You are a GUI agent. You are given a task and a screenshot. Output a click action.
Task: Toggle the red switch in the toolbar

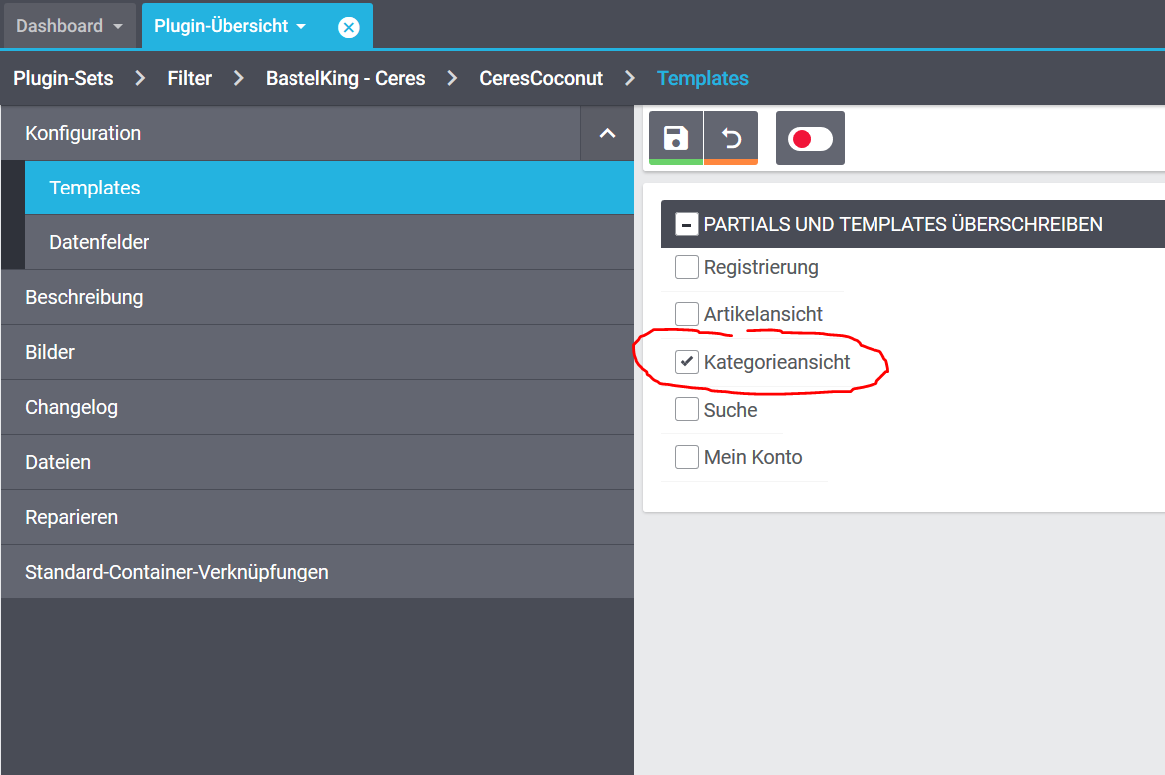pyautogui.click(x=810, y=138)
